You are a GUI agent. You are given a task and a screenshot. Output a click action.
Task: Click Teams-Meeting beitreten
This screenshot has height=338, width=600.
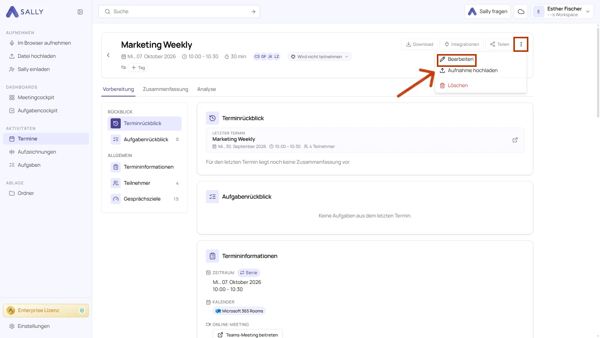click(247, 334)
